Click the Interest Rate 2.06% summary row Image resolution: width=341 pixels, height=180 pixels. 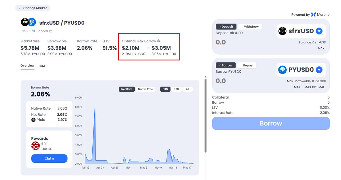(271, 113)
